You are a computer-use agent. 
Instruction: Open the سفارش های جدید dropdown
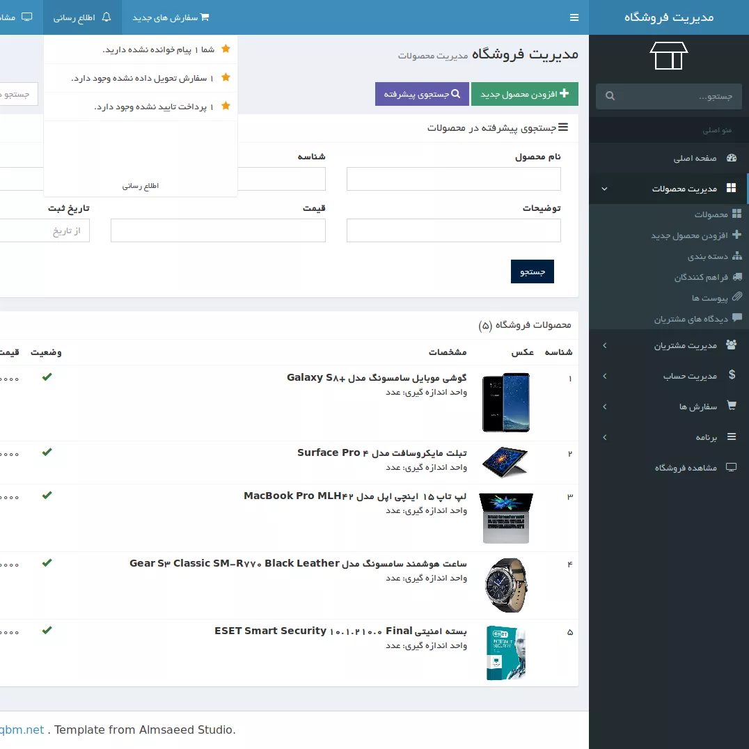[x=171, y=17]
